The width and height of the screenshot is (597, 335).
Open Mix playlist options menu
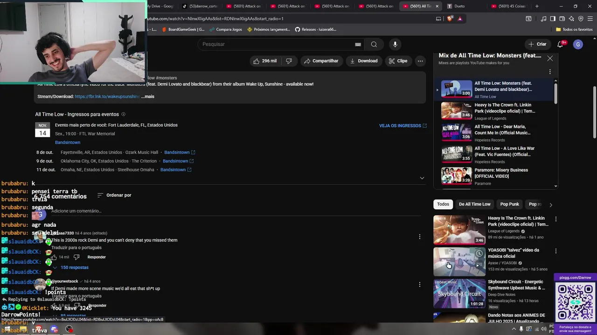550,72
